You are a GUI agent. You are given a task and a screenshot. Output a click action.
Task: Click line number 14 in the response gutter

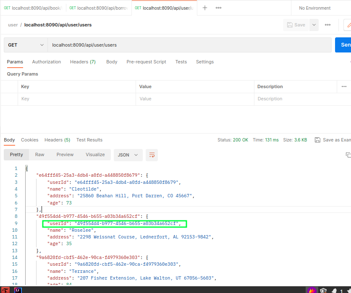(15, 257)
